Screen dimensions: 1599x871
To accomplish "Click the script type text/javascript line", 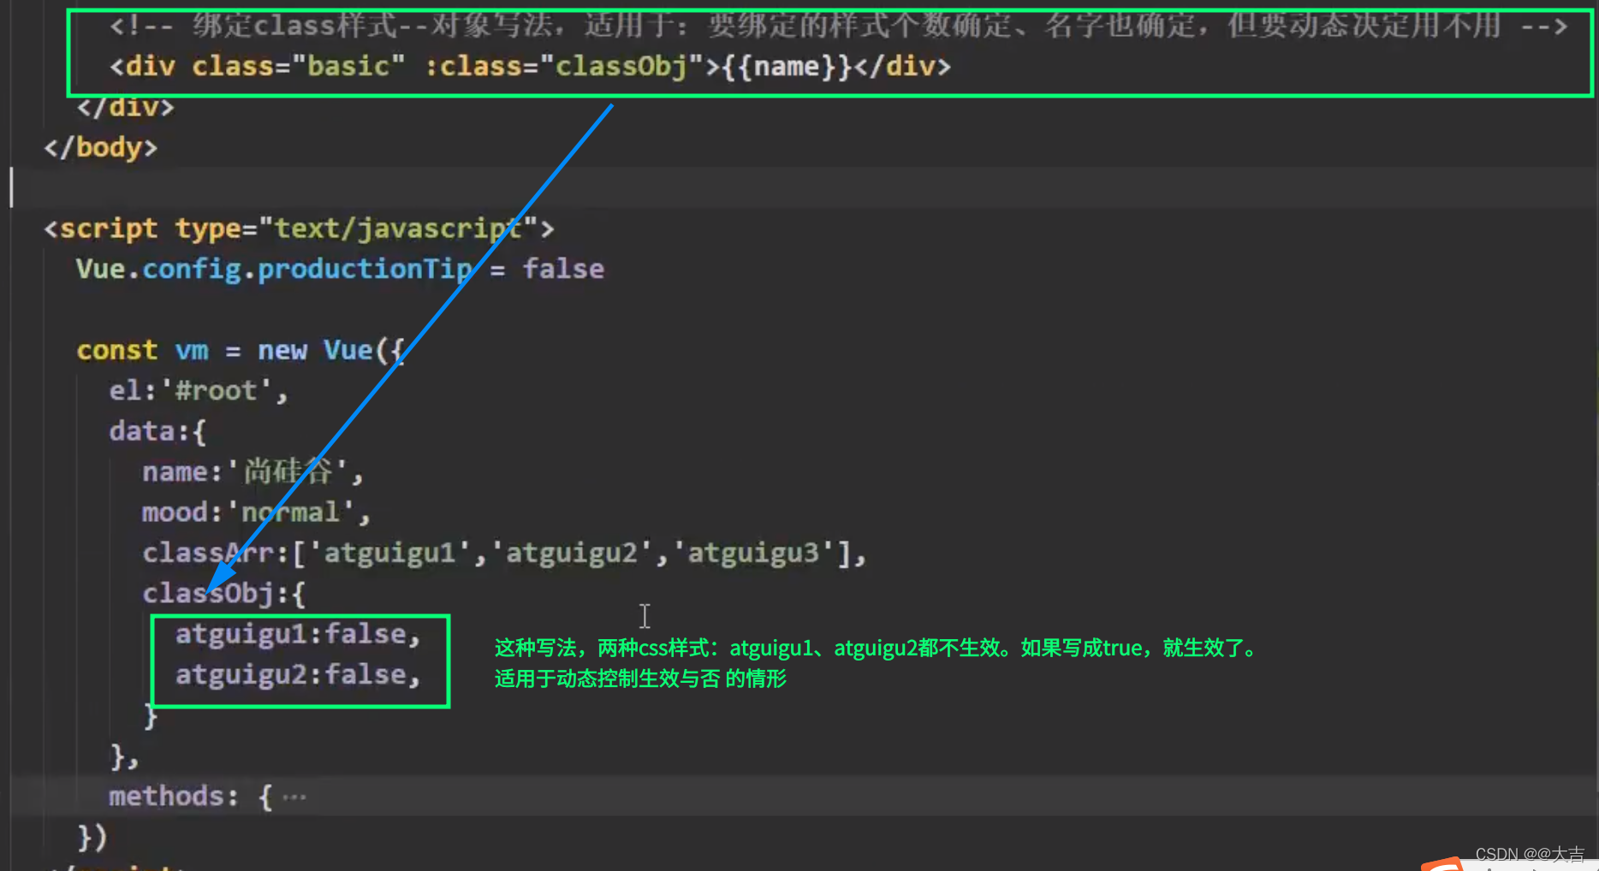I will click(x=300, y=228).
